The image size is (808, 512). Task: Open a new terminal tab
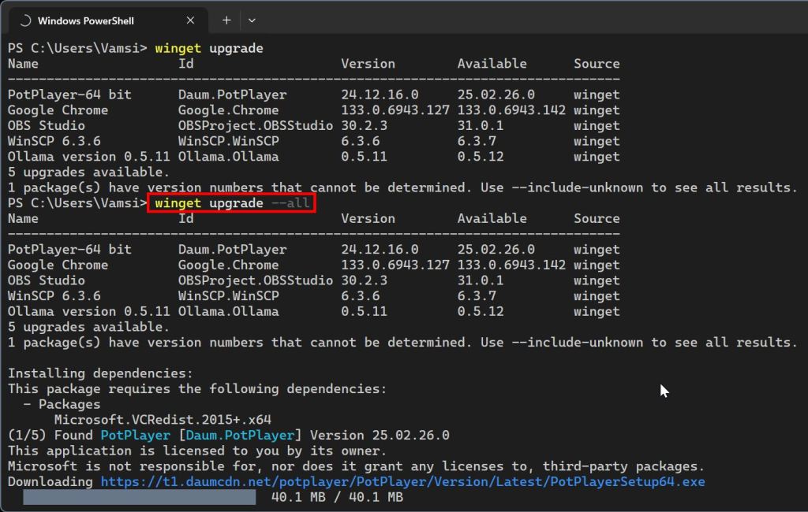coord(226,20)
